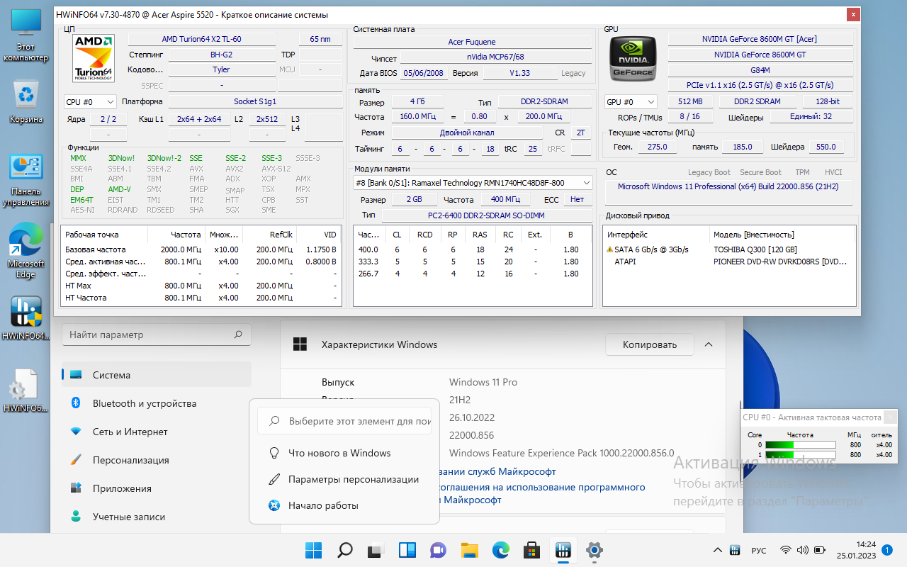Open Apps in Settings sidebar
The height and width of the screenshot is (567, 907).
157,488
